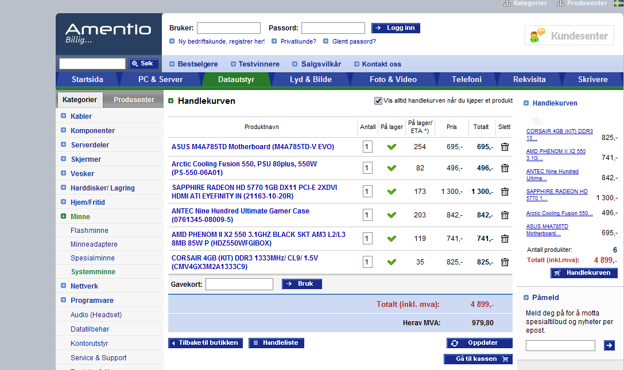This screenshot has width=624, height=370.
Task: Open the Handleliste button
Action: 276,343
